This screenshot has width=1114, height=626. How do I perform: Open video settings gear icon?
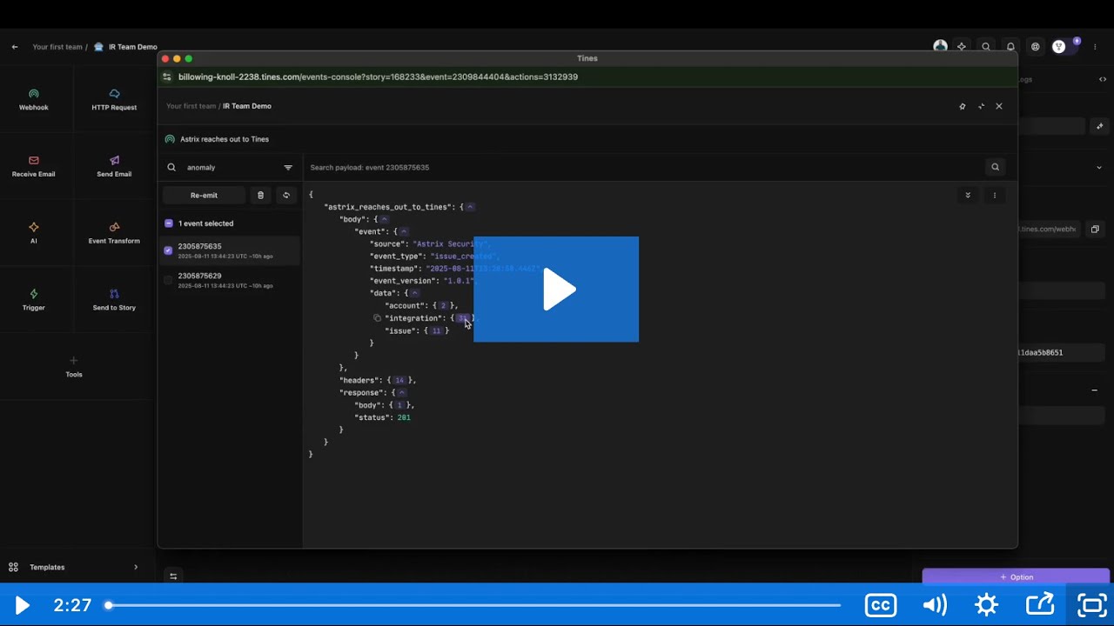pyautogui.click(x=986, y=605)
